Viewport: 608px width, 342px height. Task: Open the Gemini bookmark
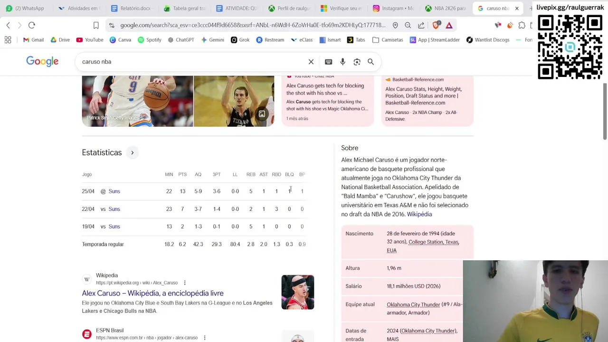(212, 40)
